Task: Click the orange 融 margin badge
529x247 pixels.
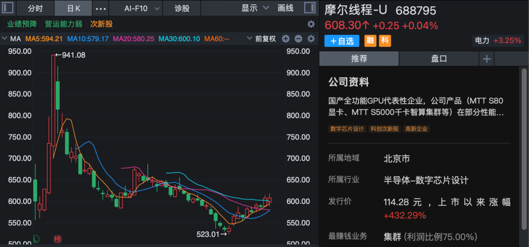Action: click(371, 41)
